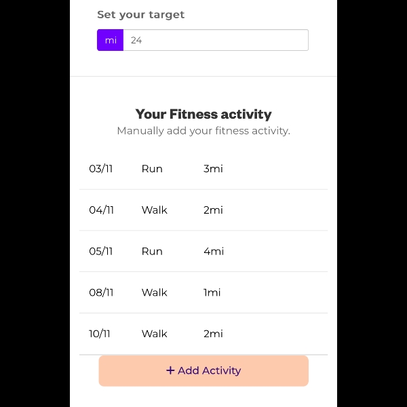Image resolution: width=407 pixels, height=407 pixels.
Task: Click the plus icon on Add Activity
Action: pyautogui.click(x=170, y=370)
